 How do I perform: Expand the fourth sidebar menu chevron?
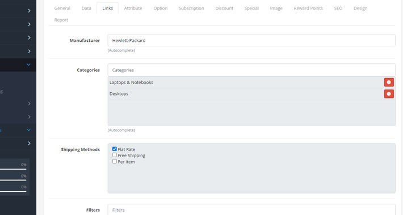pos(29,51)
